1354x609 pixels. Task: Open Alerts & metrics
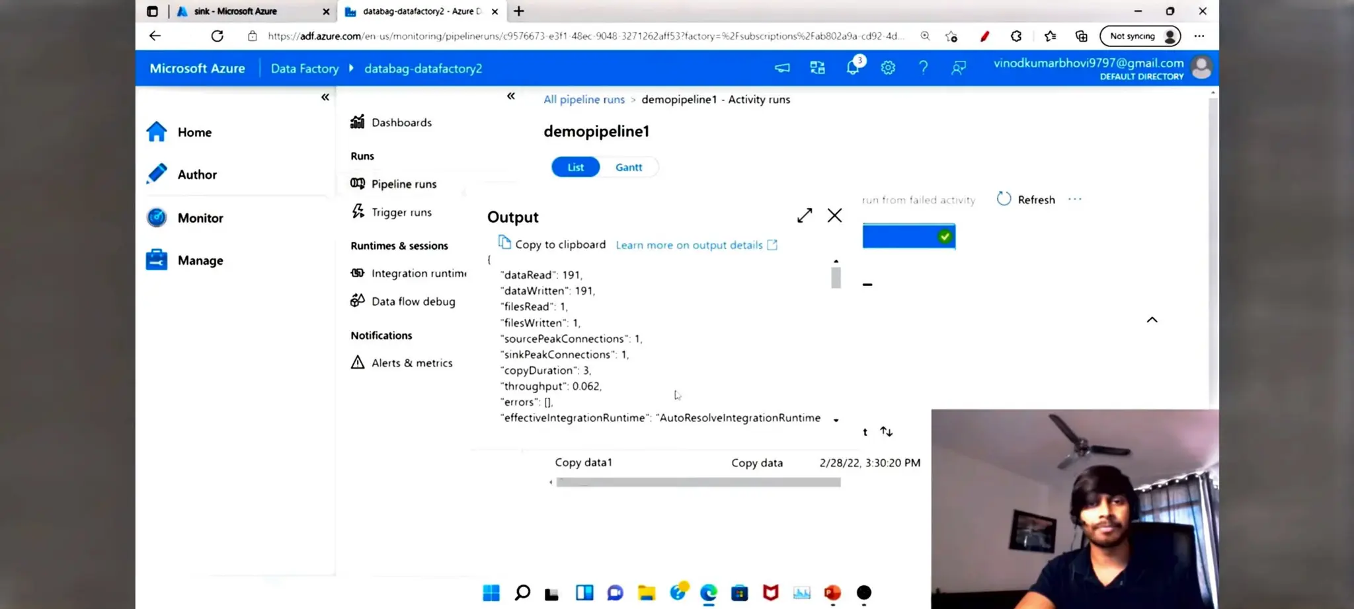click(401, 363)
